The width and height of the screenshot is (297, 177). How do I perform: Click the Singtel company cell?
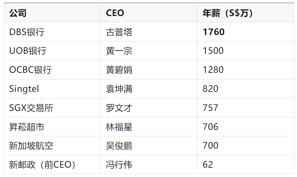pyautogui.click(x=52, y=89)
